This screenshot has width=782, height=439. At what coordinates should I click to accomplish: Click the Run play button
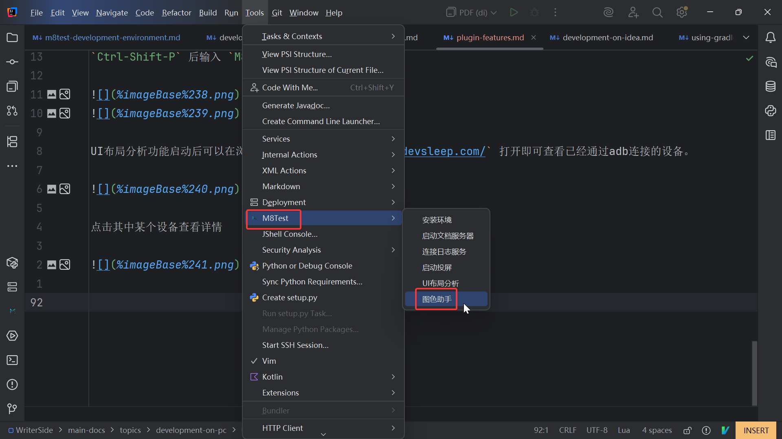point(514,13)
